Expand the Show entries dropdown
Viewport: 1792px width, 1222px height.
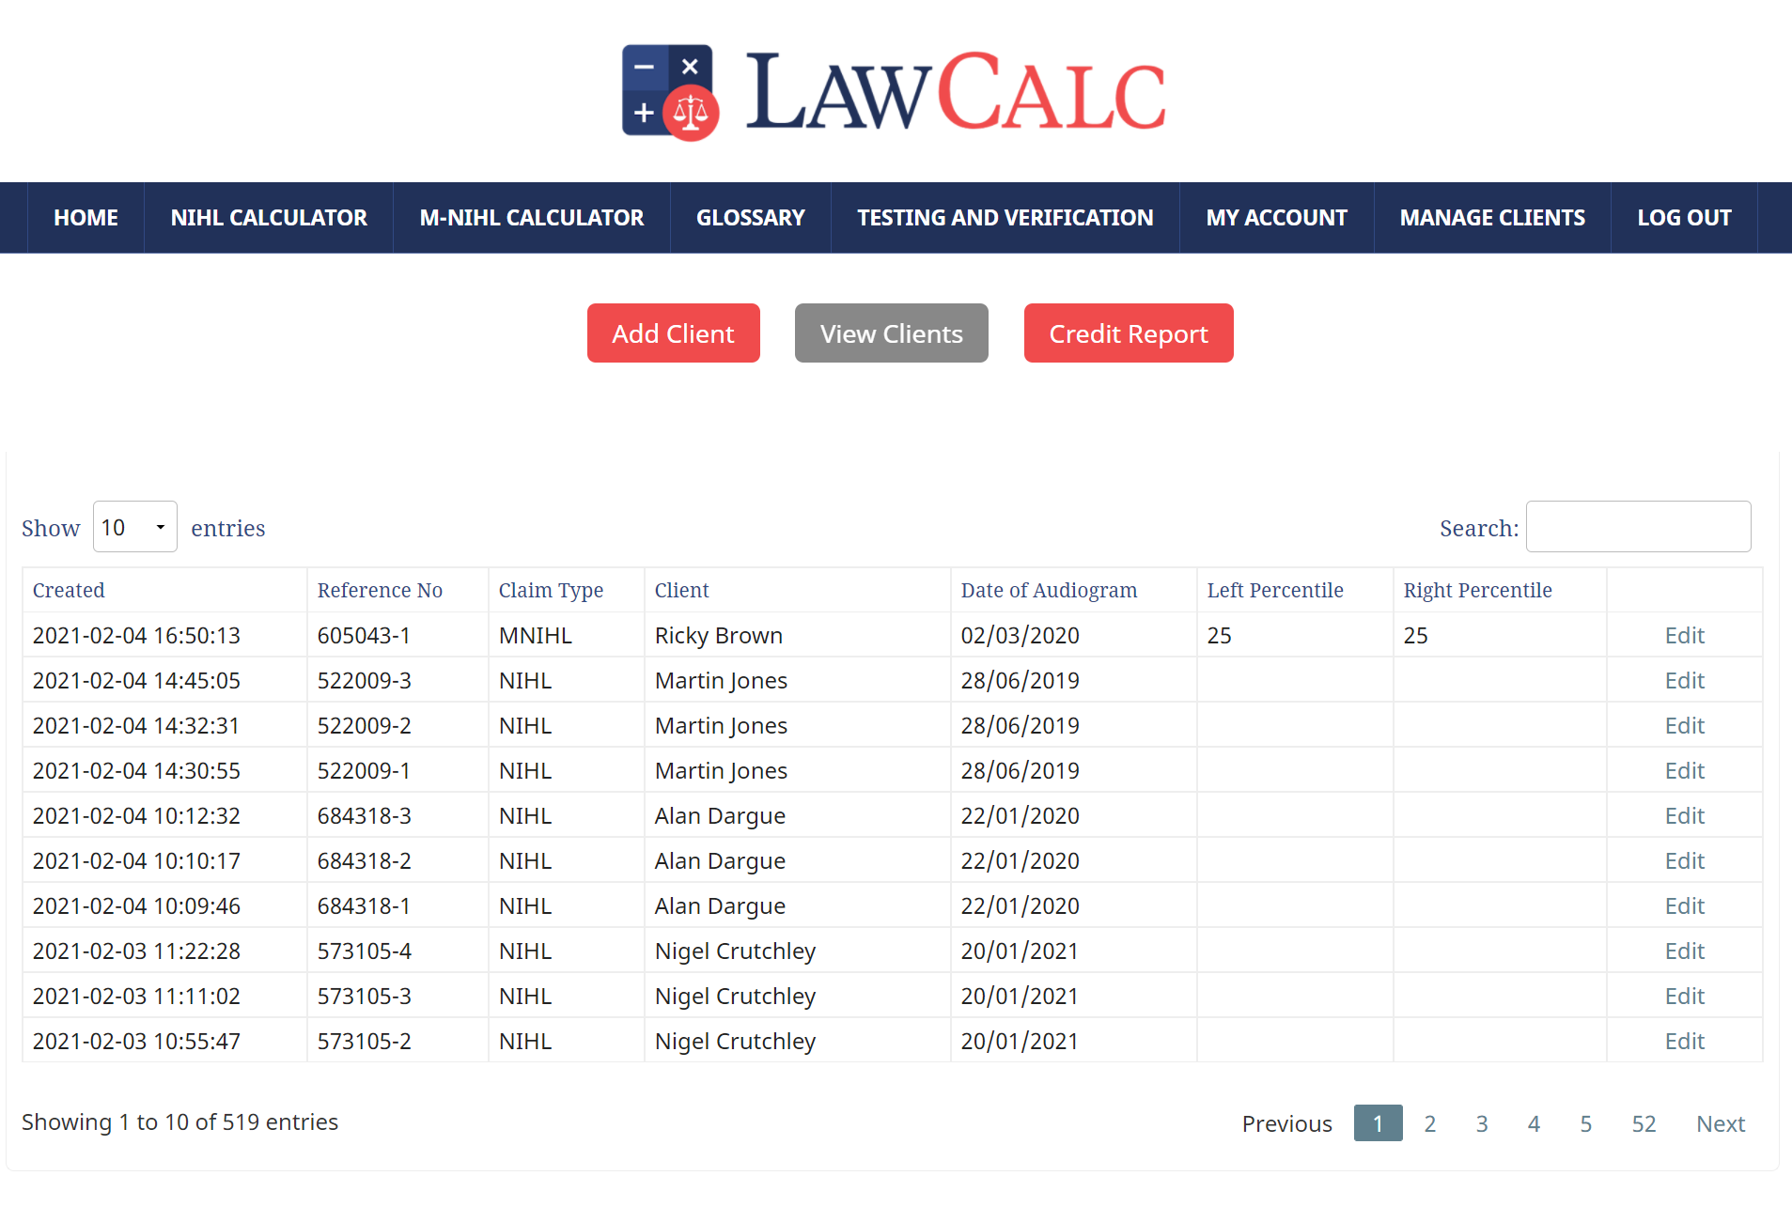(x=134, y=527)
